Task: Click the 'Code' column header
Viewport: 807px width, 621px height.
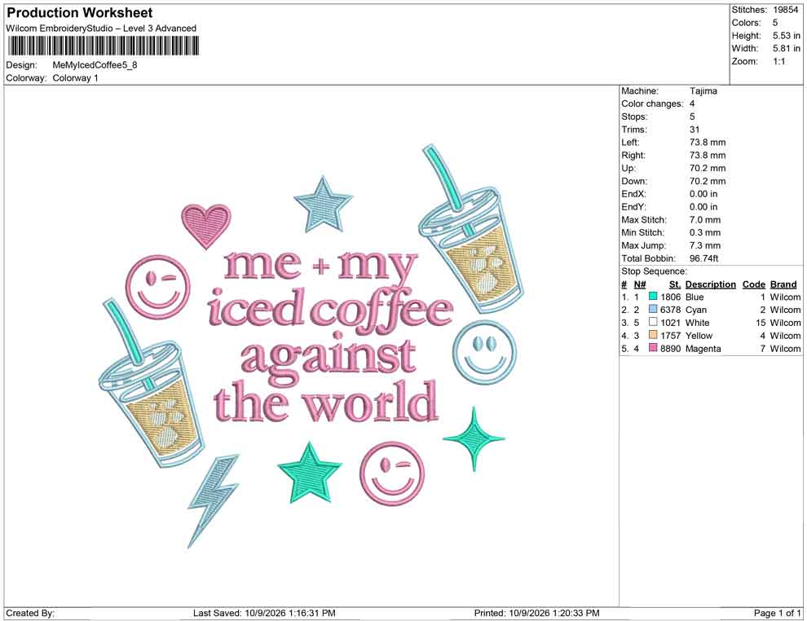Action: [x=753, y=284]
